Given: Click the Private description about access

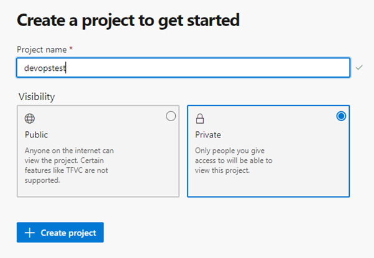Looking at the screenshot, I should point(234,160).
